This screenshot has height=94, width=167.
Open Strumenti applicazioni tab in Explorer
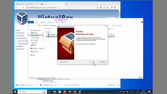click(x=61, y=22)
